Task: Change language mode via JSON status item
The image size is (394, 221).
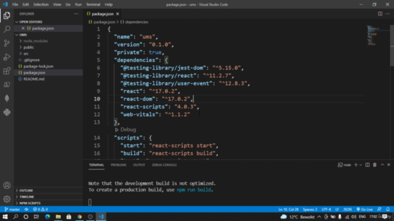Action: (347, 209)
